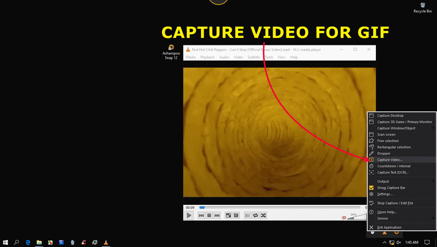437x247 pixels.
Task: Select the Dropper menu entry
Action: (x=402, y=154)
